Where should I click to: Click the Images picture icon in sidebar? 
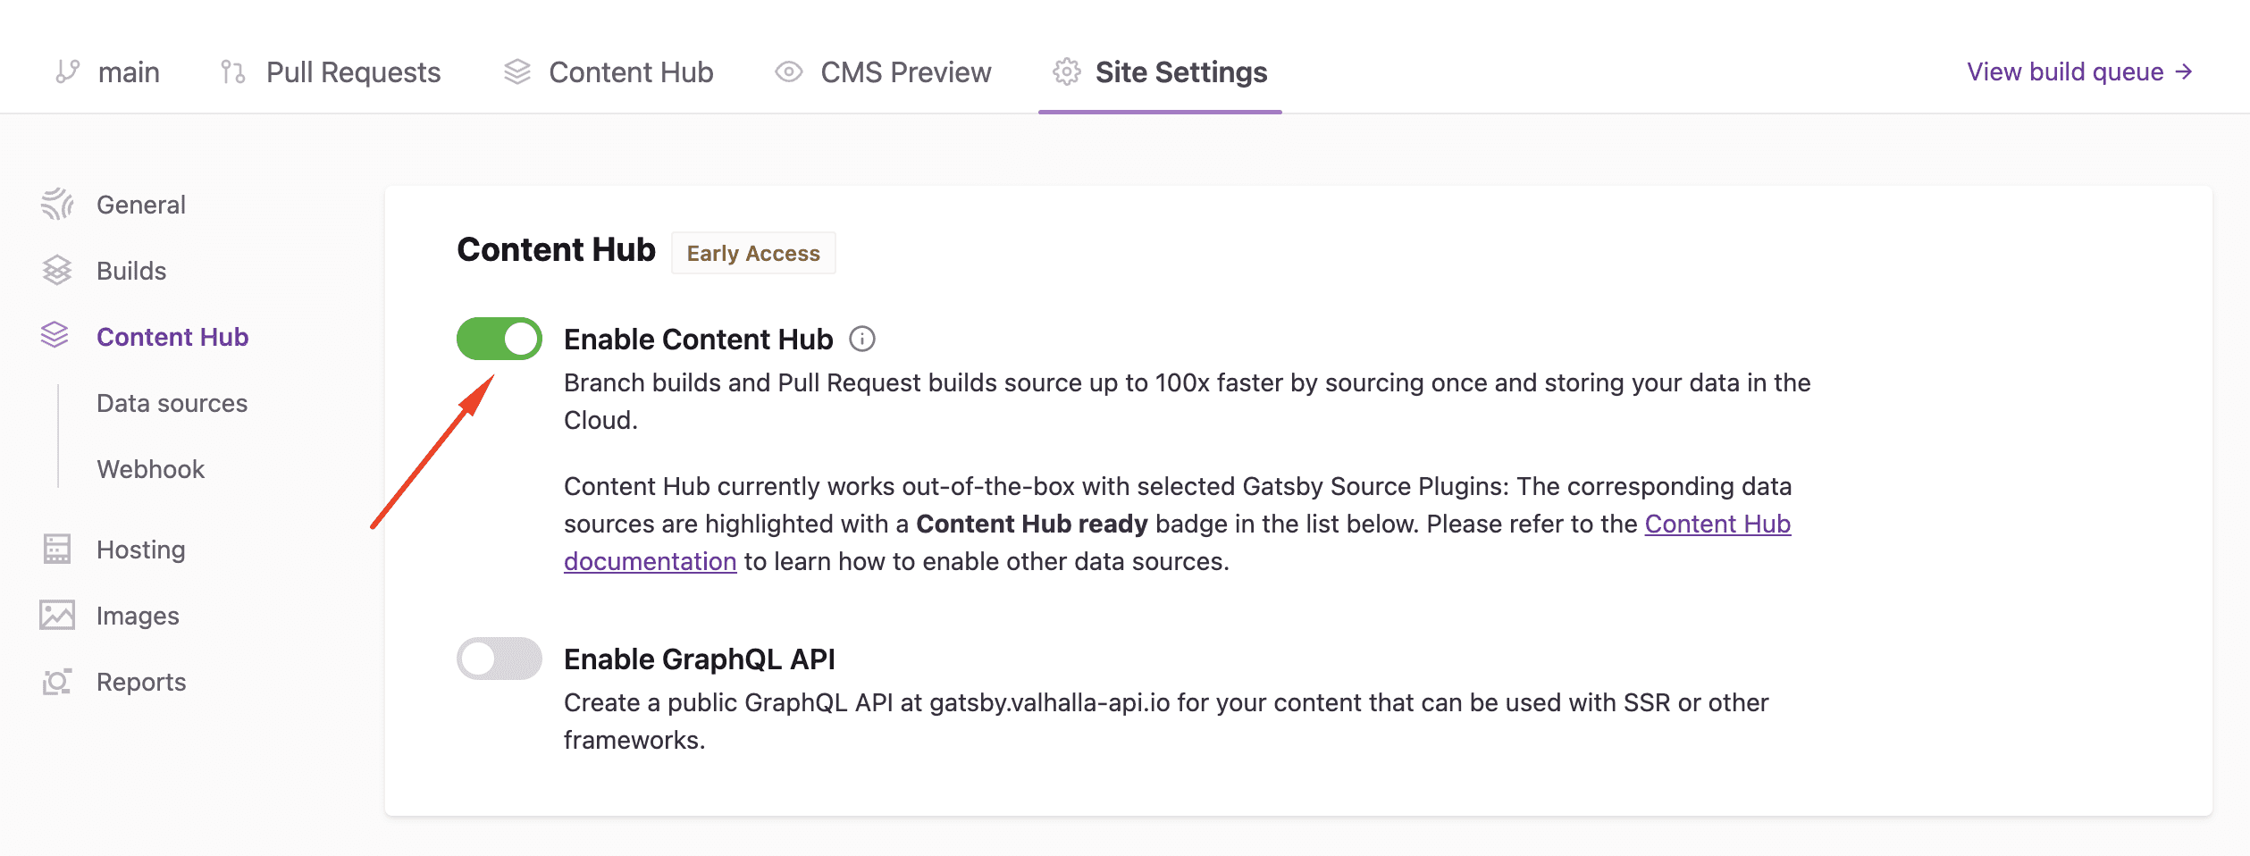tap(56, 616)
